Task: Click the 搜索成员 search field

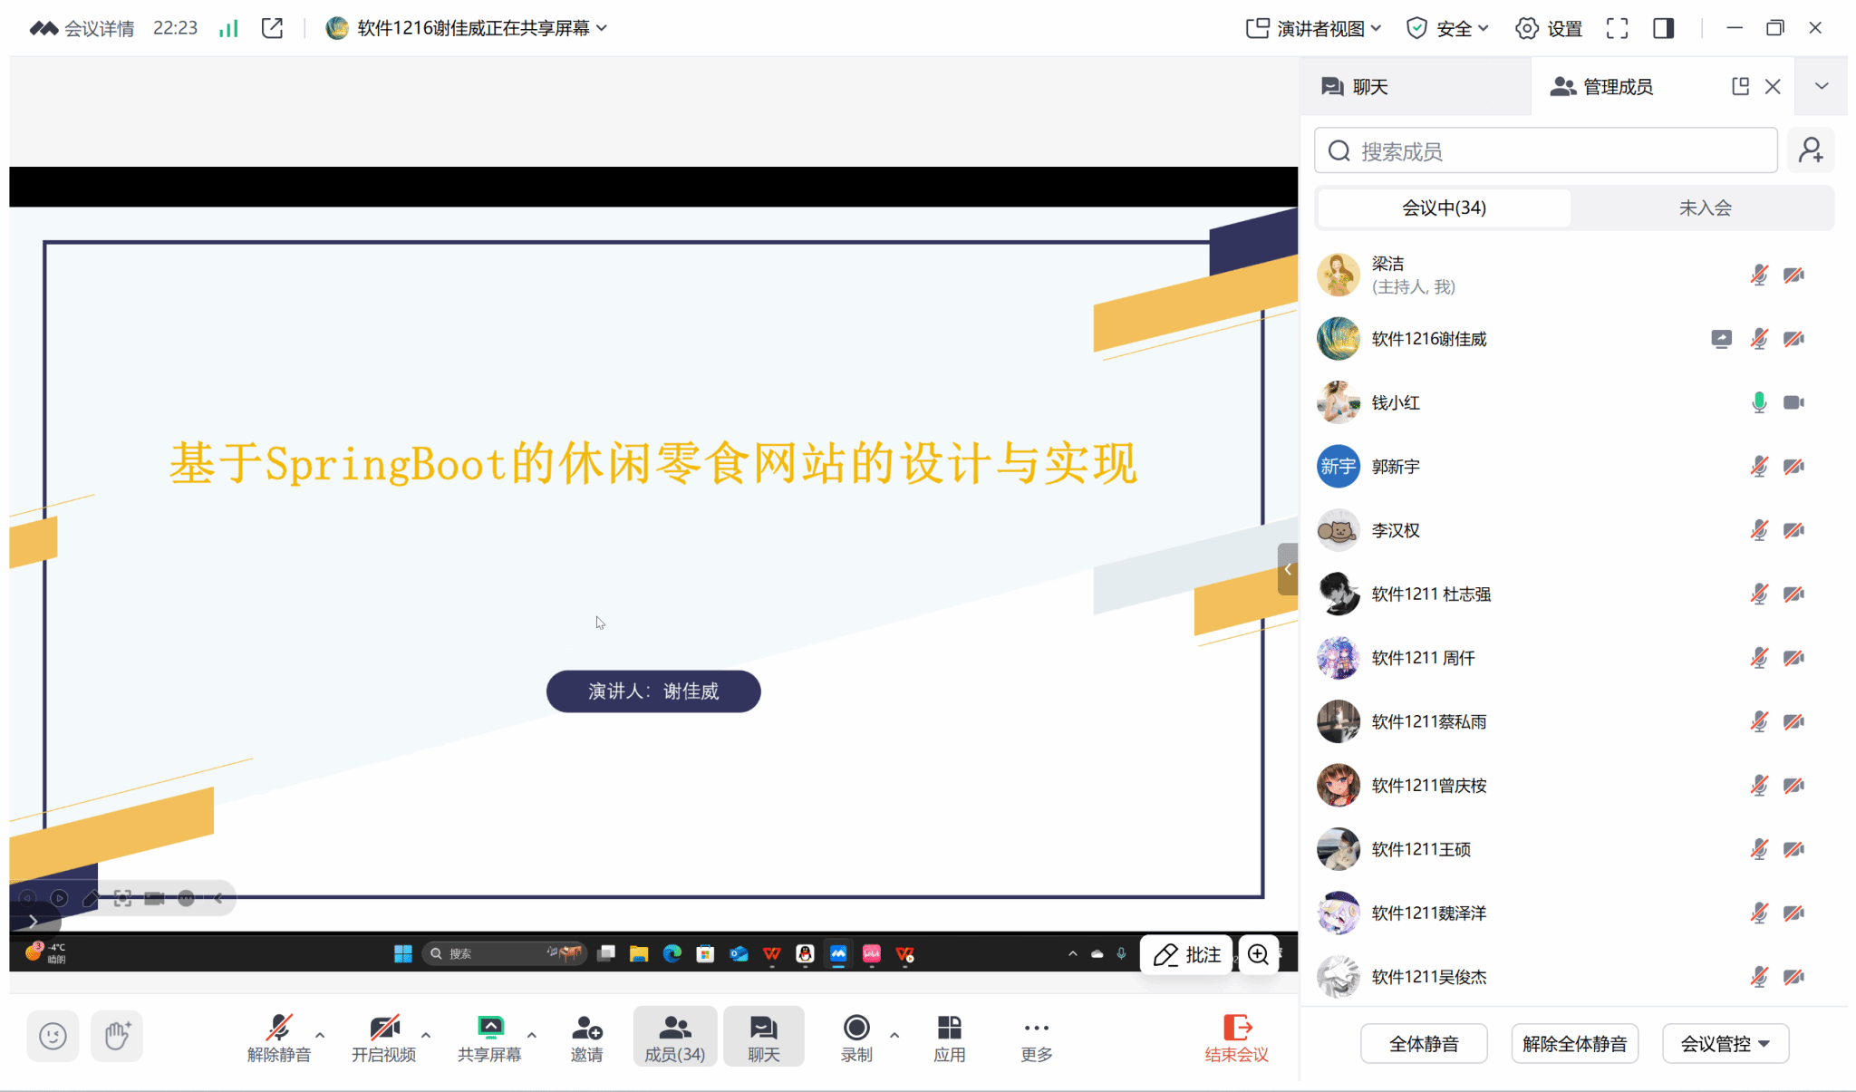Action: [1545, 150]
